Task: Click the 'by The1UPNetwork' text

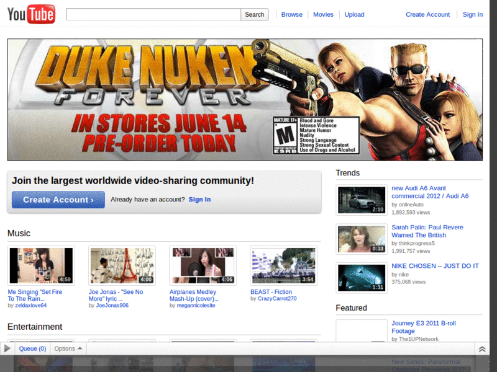Action: (x=415, y=339)
